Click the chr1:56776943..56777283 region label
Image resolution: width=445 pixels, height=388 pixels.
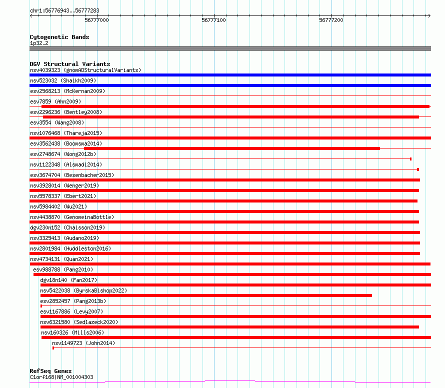tap(64, 10)
